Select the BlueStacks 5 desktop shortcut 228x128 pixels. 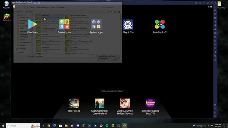(6, 17)
